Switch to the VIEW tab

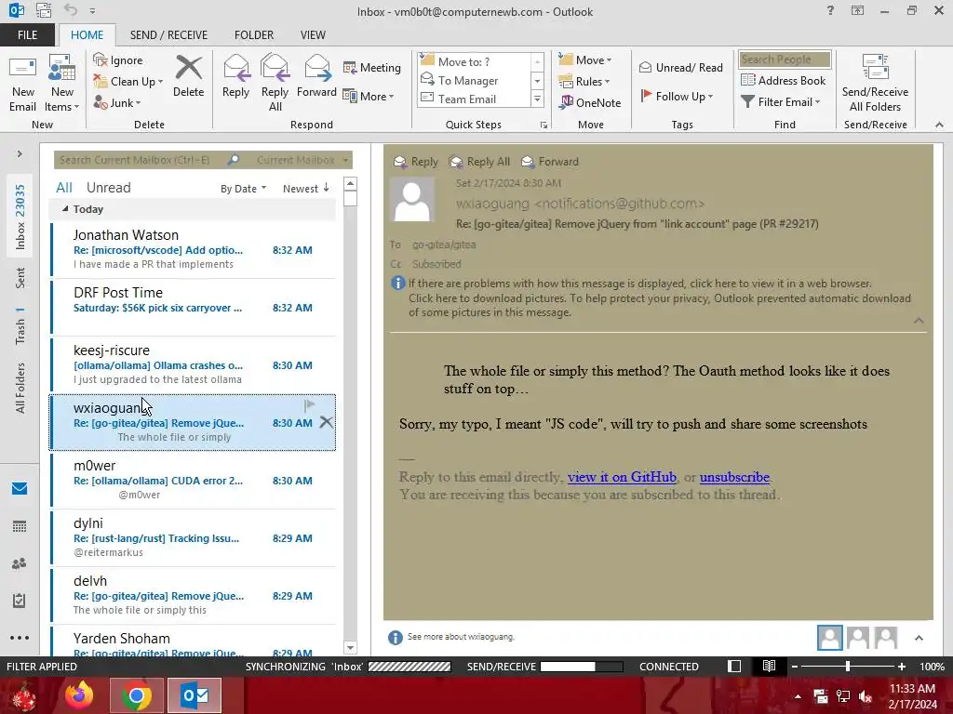pyautogui.click(x=313, y=34)
